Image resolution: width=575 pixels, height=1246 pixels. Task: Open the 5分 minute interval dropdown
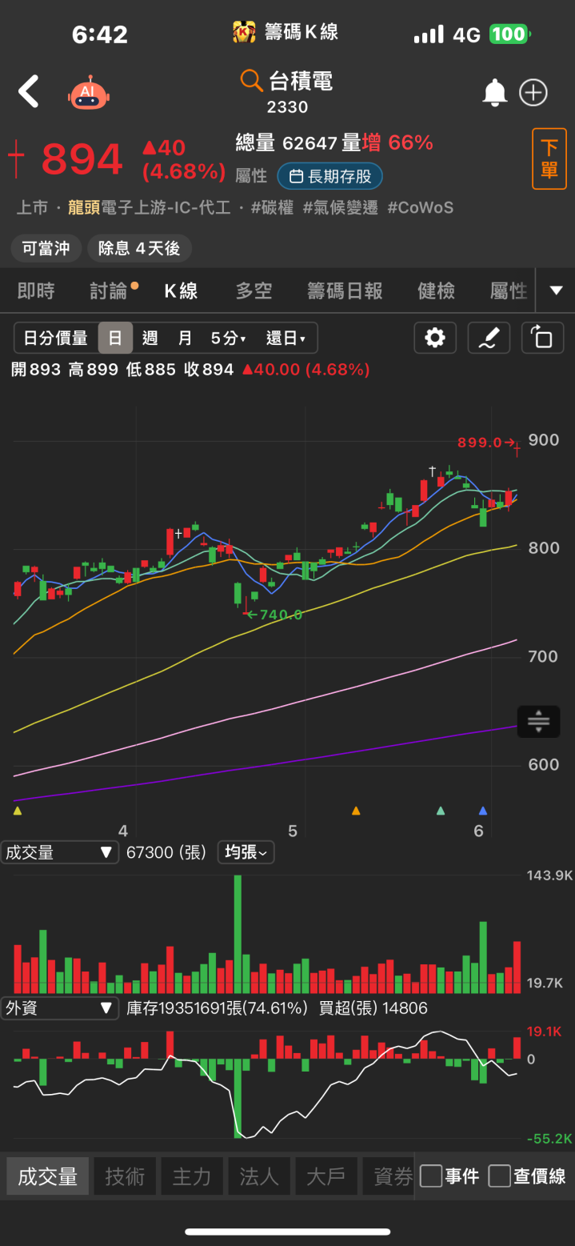coord(229,339)
